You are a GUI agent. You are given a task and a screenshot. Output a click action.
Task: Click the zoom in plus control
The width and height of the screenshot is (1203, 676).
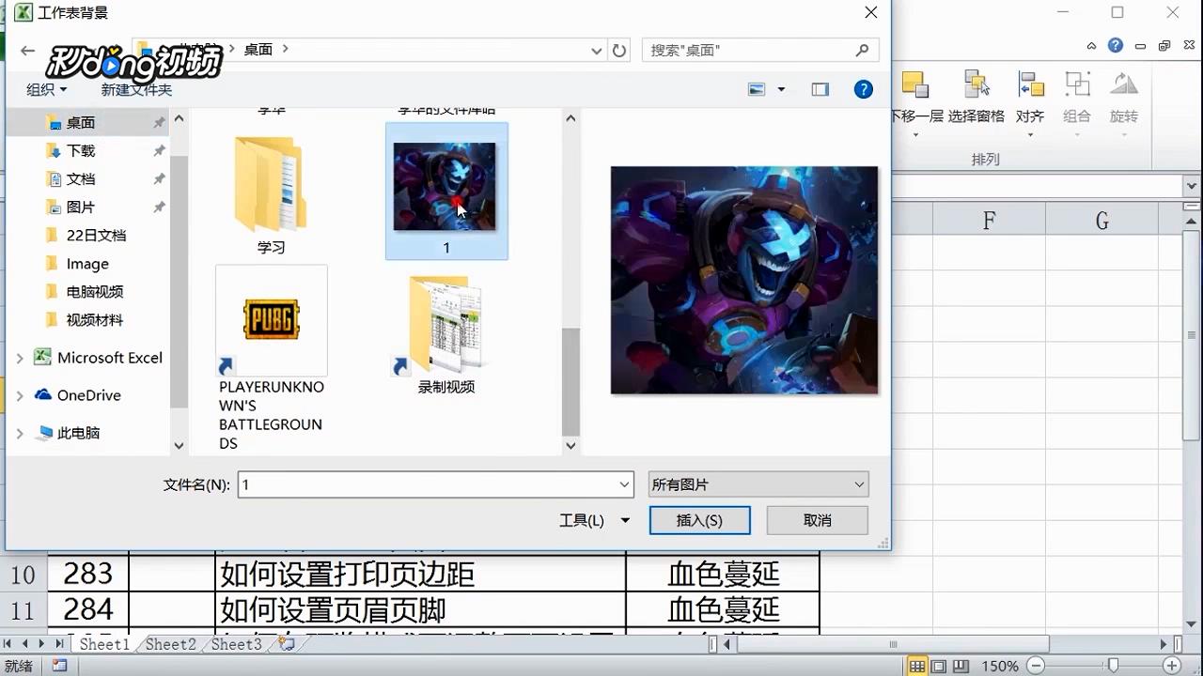point(1171,665)
